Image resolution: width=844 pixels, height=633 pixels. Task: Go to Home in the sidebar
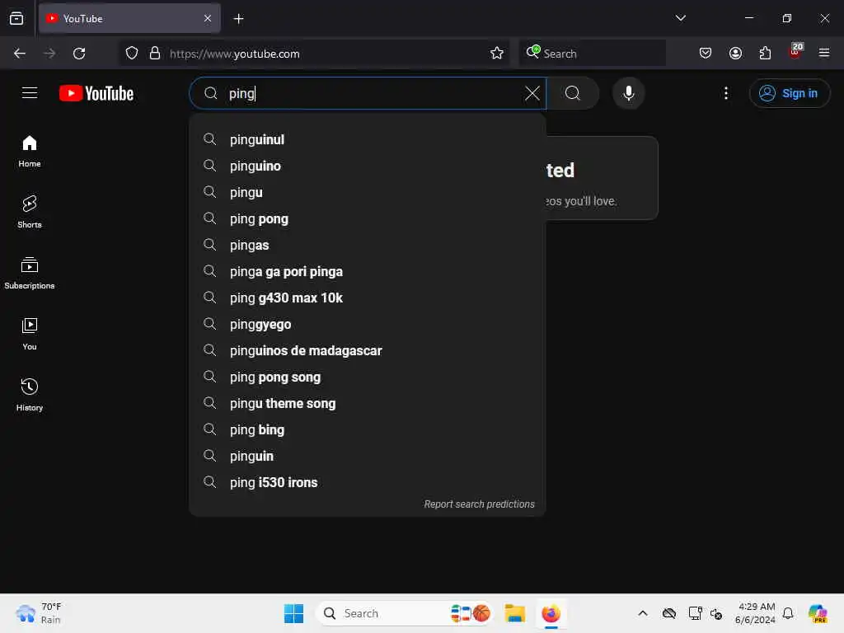[30, 152]
